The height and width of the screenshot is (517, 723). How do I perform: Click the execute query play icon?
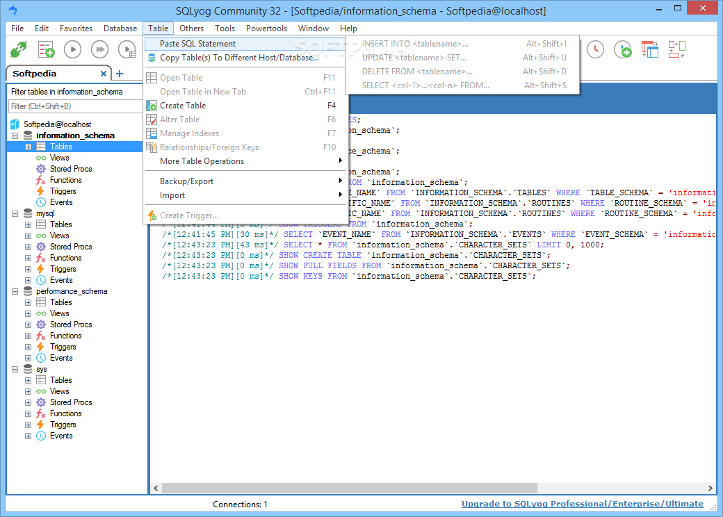(x=72, y=49)
